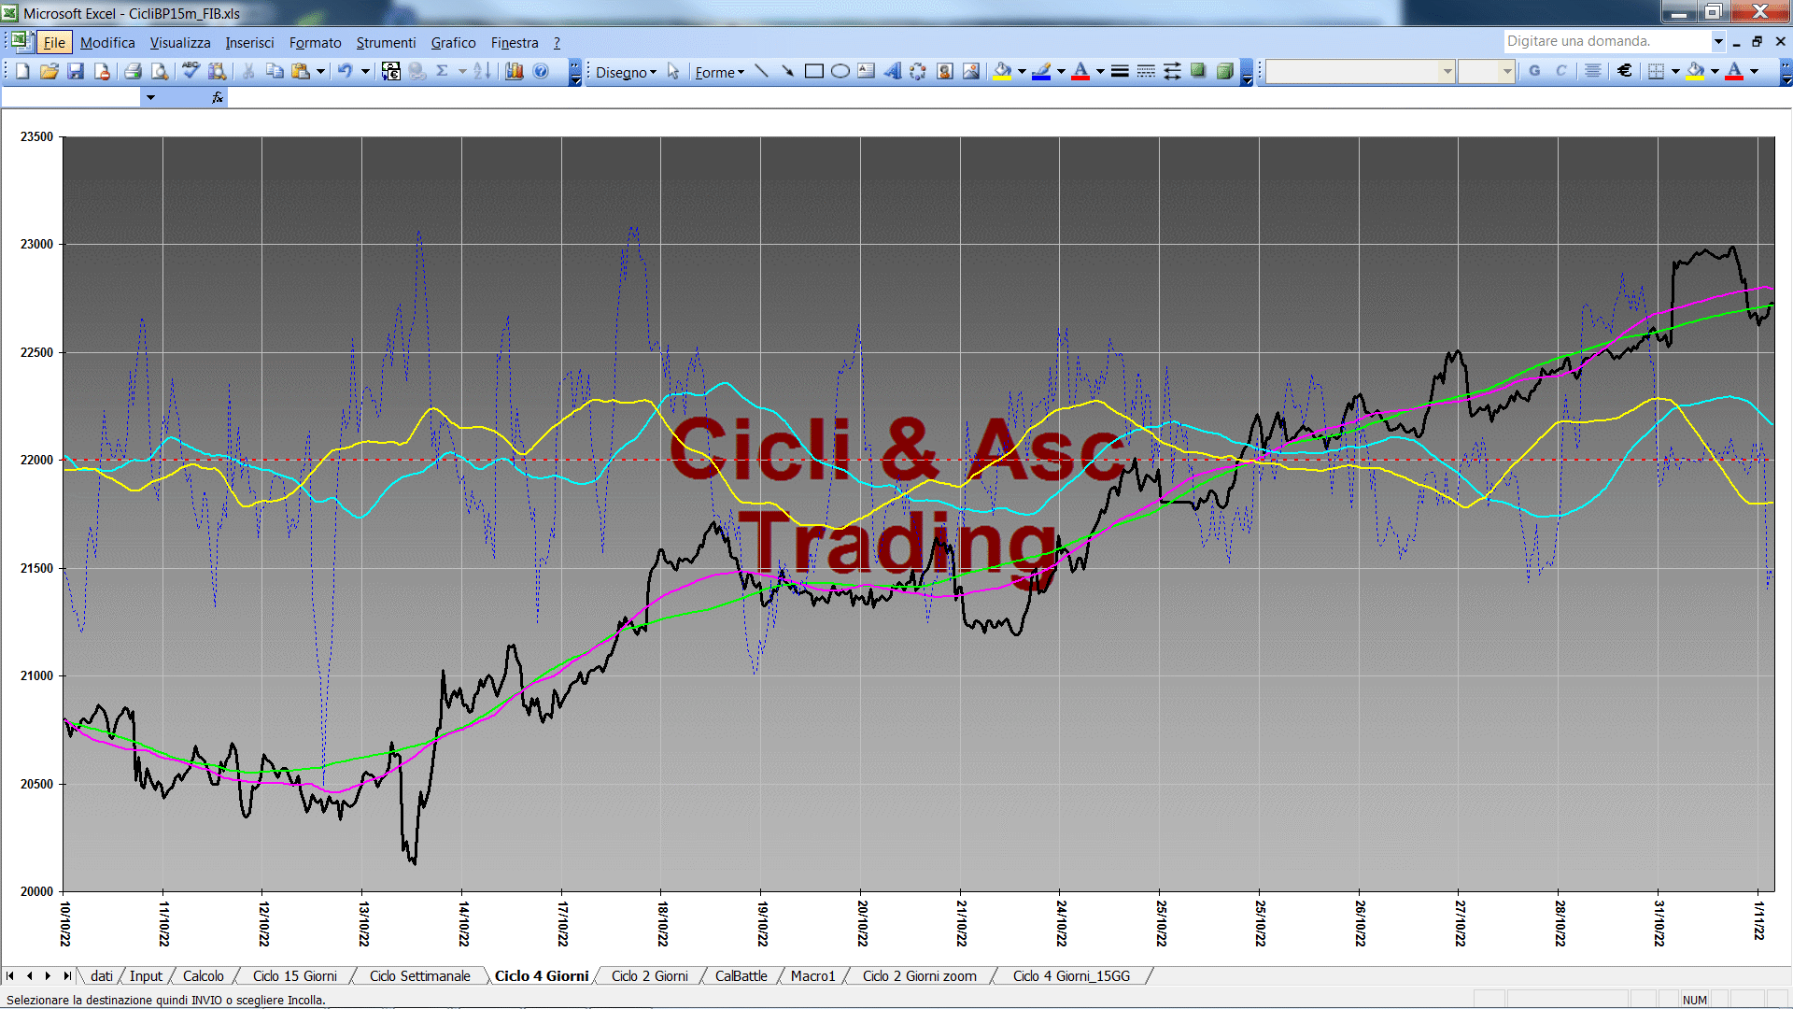Open the Research binoculars tool

point(218,71)
